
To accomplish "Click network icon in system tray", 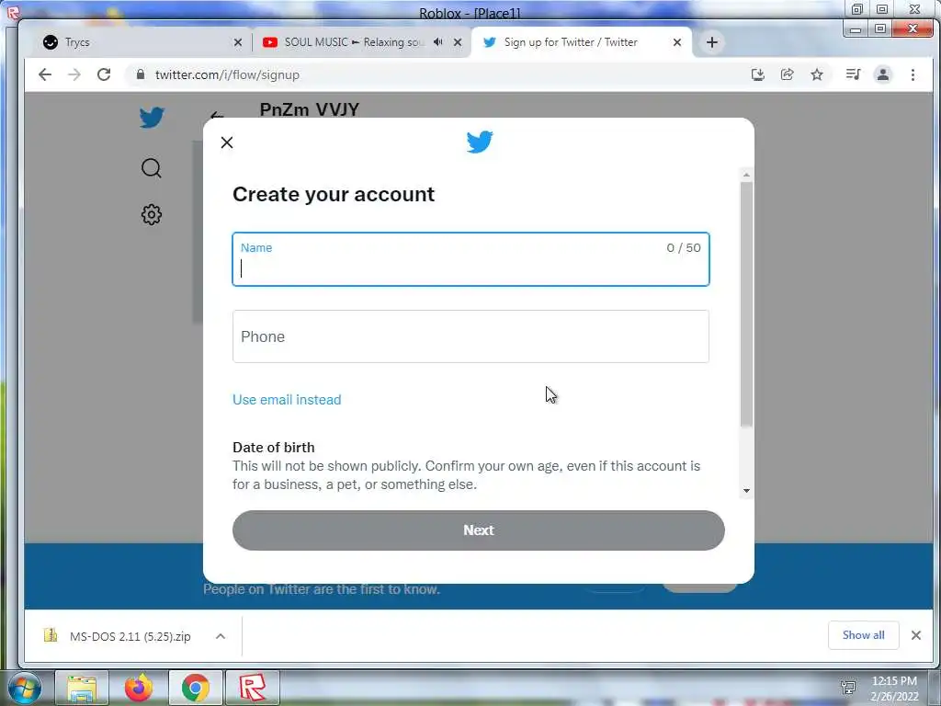I will tap(848, 688).
